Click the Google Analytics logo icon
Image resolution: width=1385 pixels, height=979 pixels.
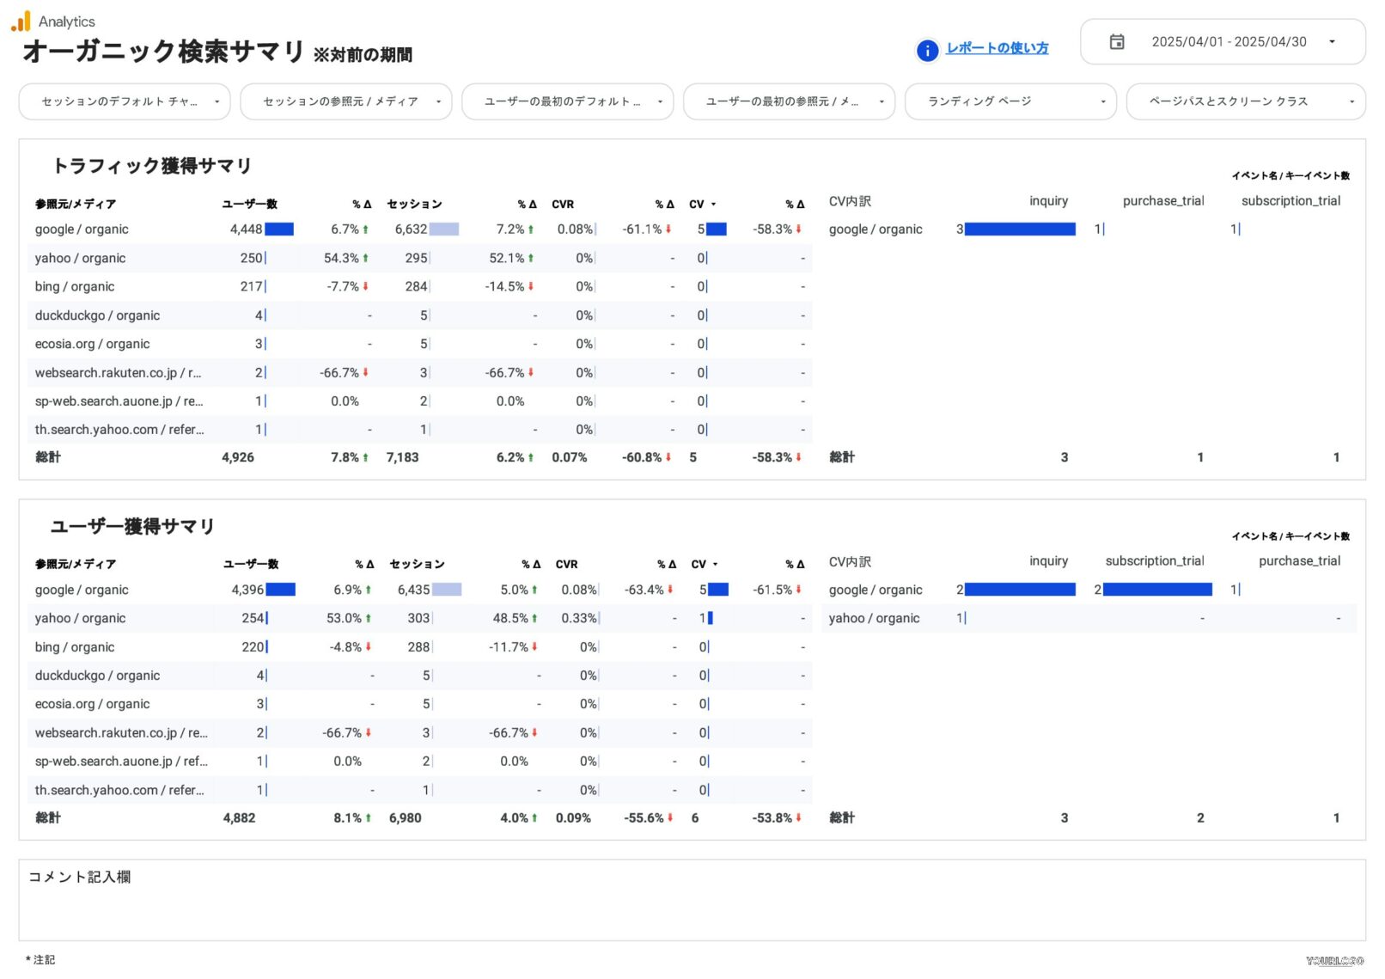pyautogui.click(x=21, y=21)
